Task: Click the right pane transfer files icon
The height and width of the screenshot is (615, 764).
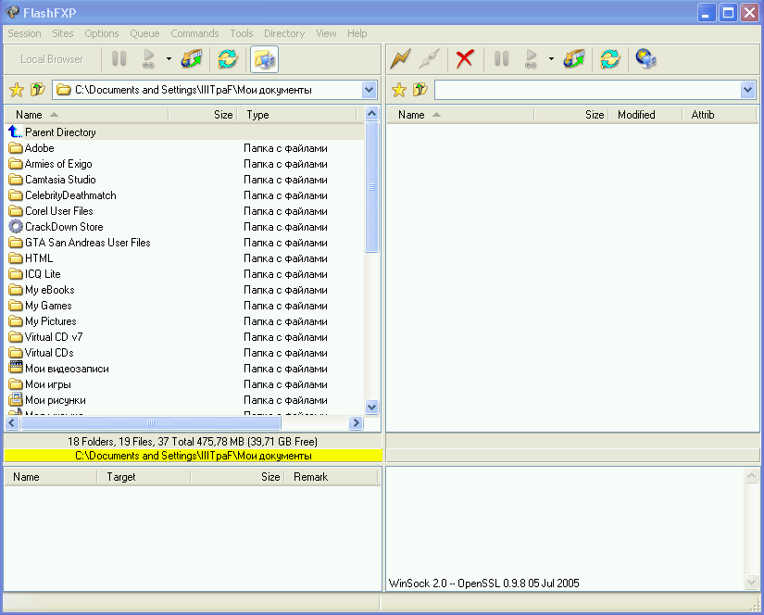Action: pos(574,59)
